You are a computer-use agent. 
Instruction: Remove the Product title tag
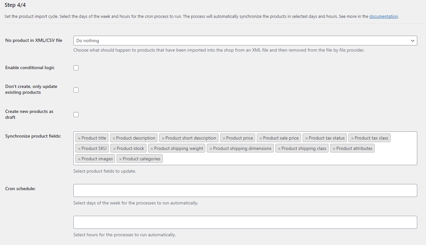click(x=79, y=138)
